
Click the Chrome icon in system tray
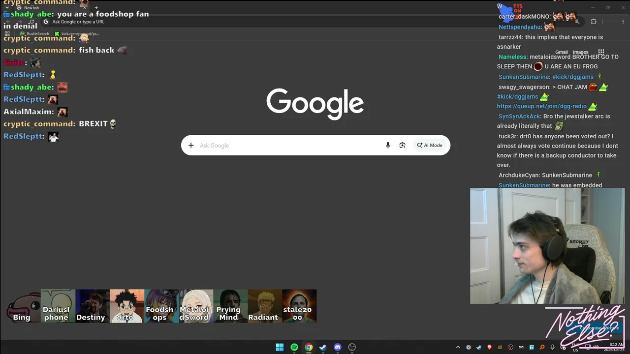469,347
